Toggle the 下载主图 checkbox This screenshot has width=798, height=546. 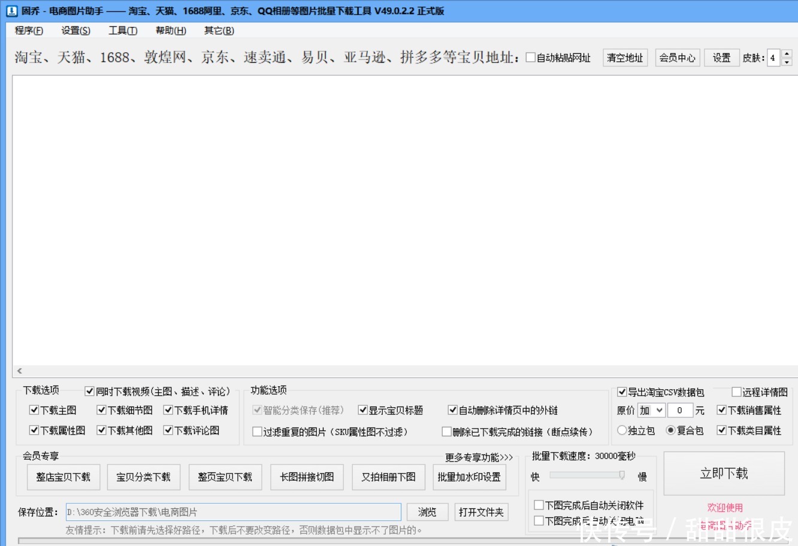pos(34,410)
